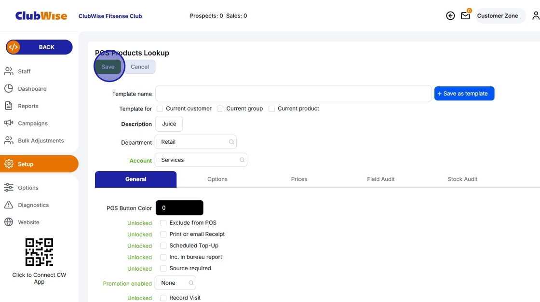The width and height of the screenshot is (540, 302).
Task: Click the ClubWise logo
Action: click(x=41, y=16)
